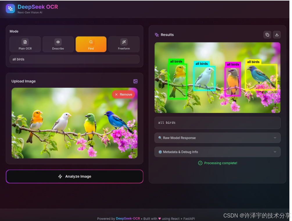The width and height of the screenshot is (292, 221).
Task: Click the green checkmark next to Processing complete
Action: click(x=200, y=163)
